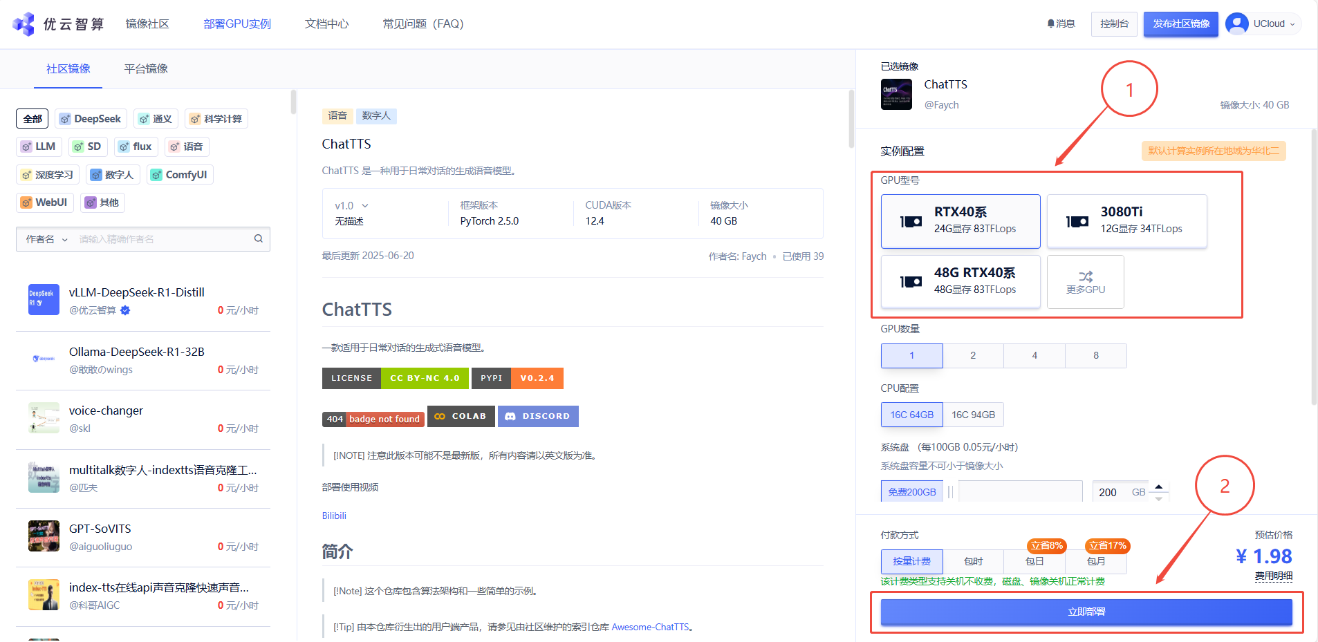Click the 立即部署 button
Viewport: 1318px width, 642px height.
coord(1086,612)
